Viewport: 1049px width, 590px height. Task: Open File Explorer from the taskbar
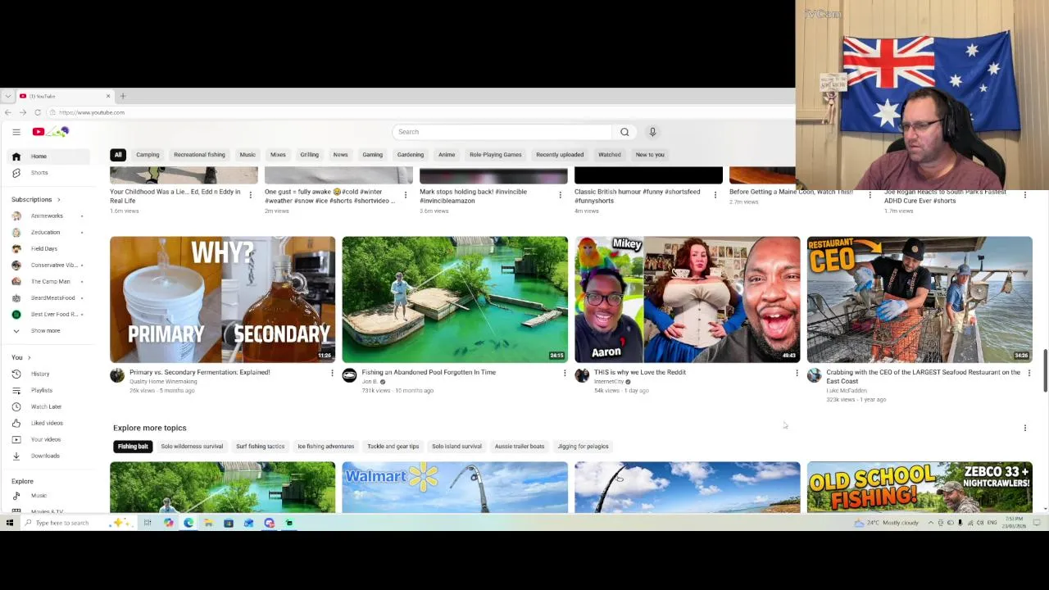208,523
